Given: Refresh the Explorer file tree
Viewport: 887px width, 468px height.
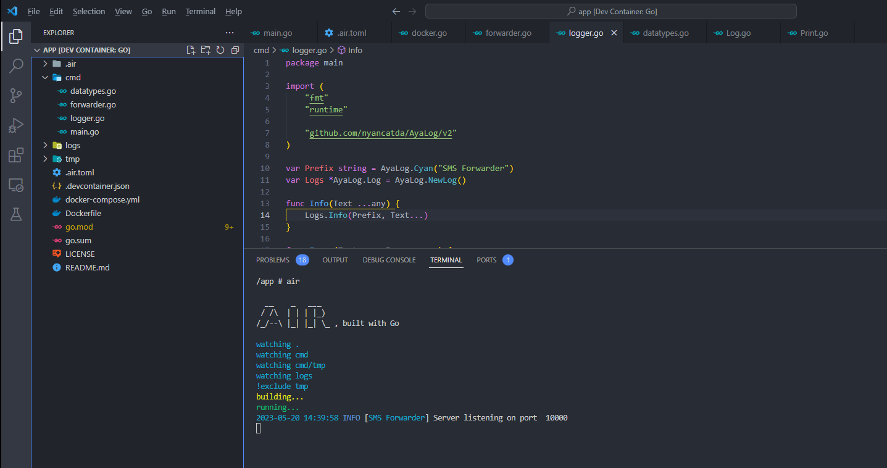Looking at the screenshot, I should pos(220,50).
